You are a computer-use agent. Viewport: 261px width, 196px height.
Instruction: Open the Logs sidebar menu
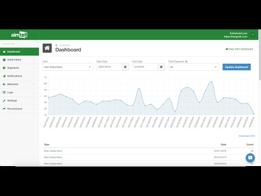click(x=20, y=93)
